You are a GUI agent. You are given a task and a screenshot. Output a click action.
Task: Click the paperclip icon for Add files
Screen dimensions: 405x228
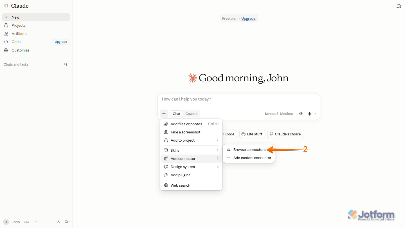(x=166, y=124)
